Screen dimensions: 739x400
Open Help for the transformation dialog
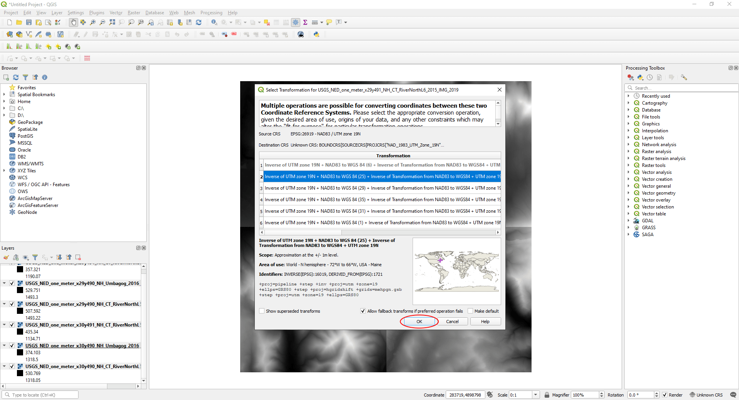coord(485,322)
